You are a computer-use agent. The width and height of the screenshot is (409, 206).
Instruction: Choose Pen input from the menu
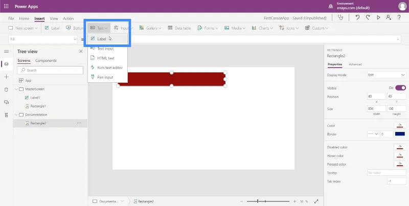click(x=108, y=78)
